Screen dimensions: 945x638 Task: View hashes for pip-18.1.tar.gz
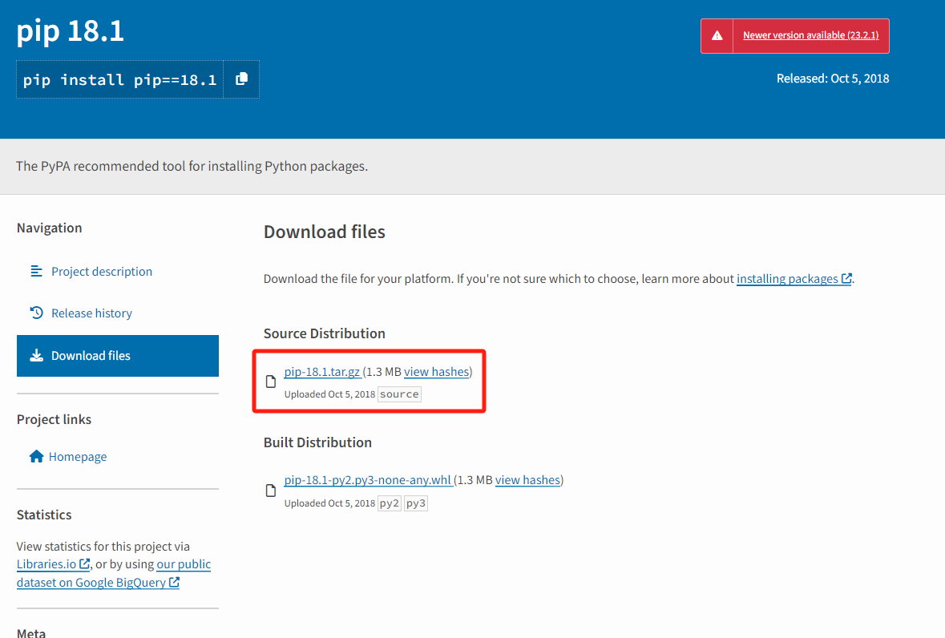(436, 372)
